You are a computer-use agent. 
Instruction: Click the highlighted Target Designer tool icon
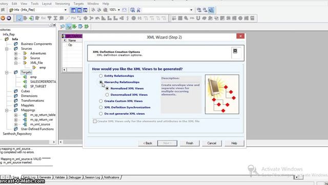[68, 27]
